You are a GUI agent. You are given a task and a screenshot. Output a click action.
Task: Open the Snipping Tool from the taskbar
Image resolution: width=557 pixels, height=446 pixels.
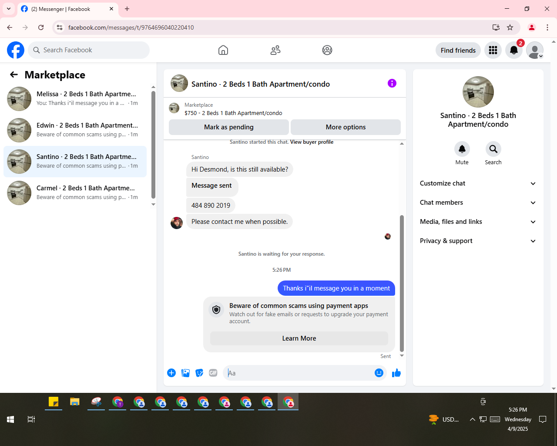[96, 402]
